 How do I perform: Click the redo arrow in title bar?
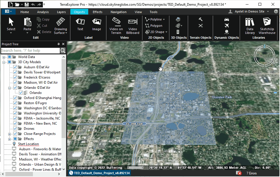pos(39,4)
